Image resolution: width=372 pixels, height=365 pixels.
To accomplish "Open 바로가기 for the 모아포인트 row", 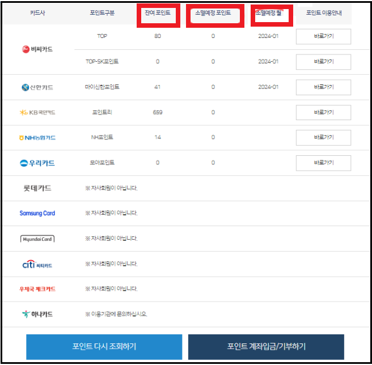I will (x=323, y=163).
